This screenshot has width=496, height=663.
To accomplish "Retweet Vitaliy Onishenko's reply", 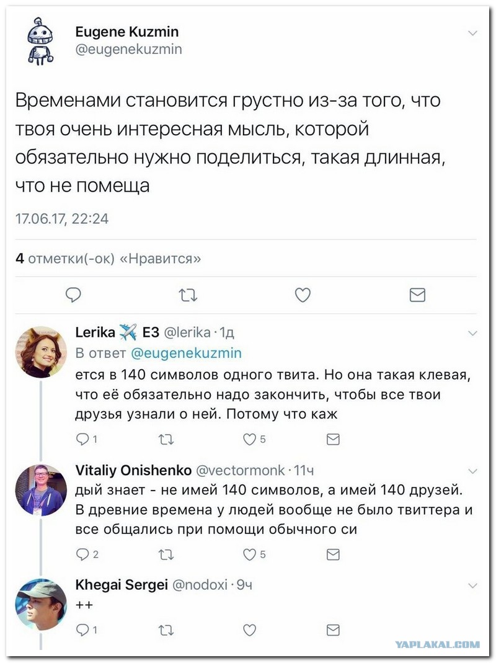I will (166, 554).
